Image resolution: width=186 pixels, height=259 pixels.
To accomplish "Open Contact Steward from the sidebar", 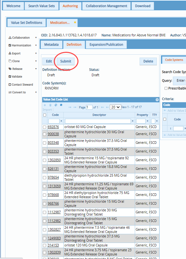I will click(x=21, y=85).
